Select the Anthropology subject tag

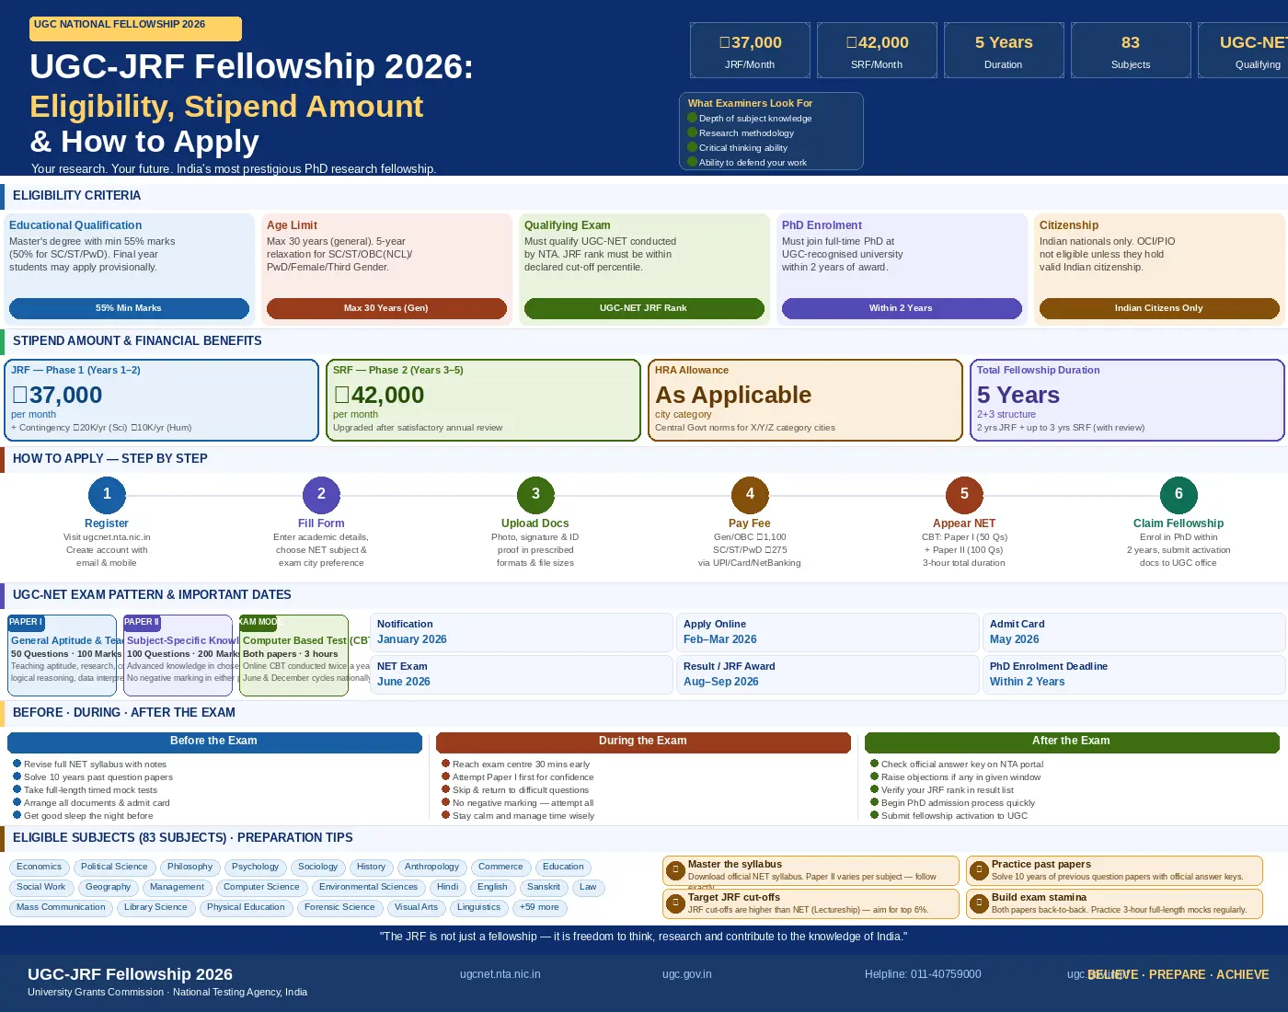click(x=431, y=867)
